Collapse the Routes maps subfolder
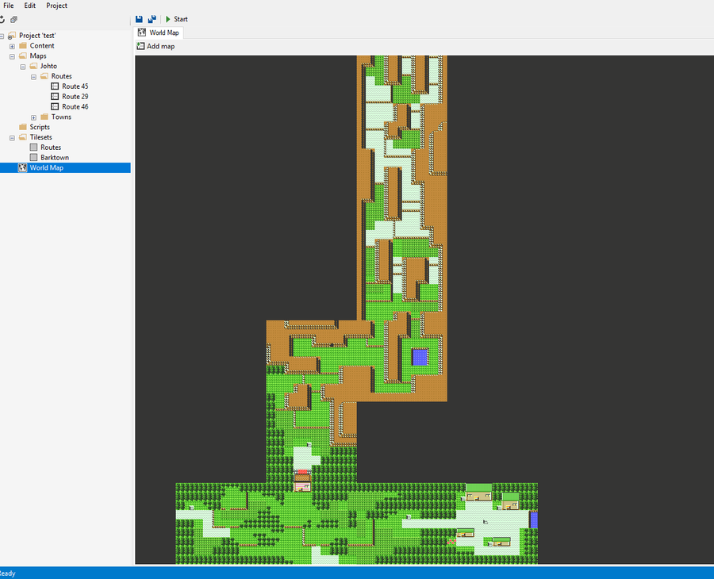This screenshot has height=579, width=714. (33, 77)
